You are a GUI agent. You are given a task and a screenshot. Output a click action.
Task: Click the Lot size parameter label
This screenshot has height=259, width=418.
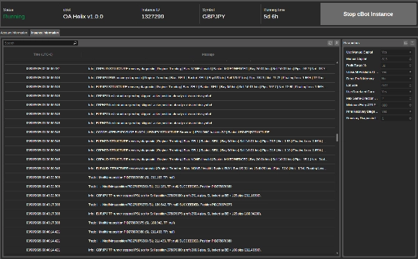(x=352, y=85)
